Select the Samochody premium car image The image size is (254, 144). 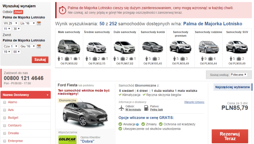point(181,47)
